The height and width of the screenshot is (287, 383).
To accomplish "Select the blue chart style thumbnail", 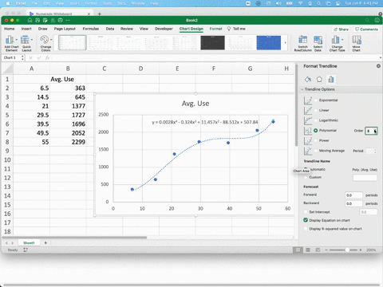I will click(269, 43).
